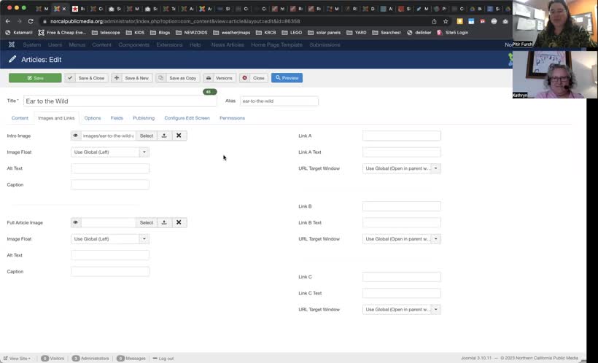
Task: Preview the Full Article Image via eye icon
Action: point(76,222)
